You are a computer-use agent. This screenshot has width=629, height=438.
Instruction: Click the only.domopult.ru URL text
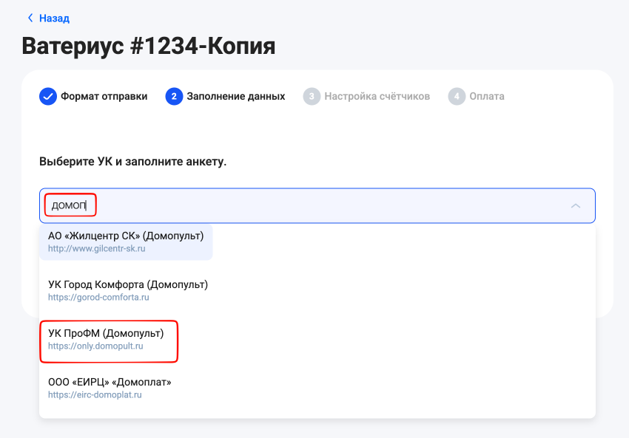[x=95, y=346]
